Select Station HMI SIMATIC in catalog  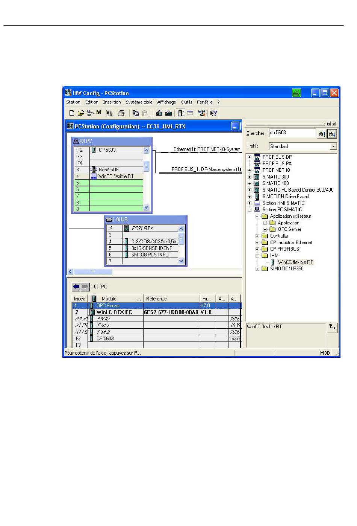click(283, 203)
